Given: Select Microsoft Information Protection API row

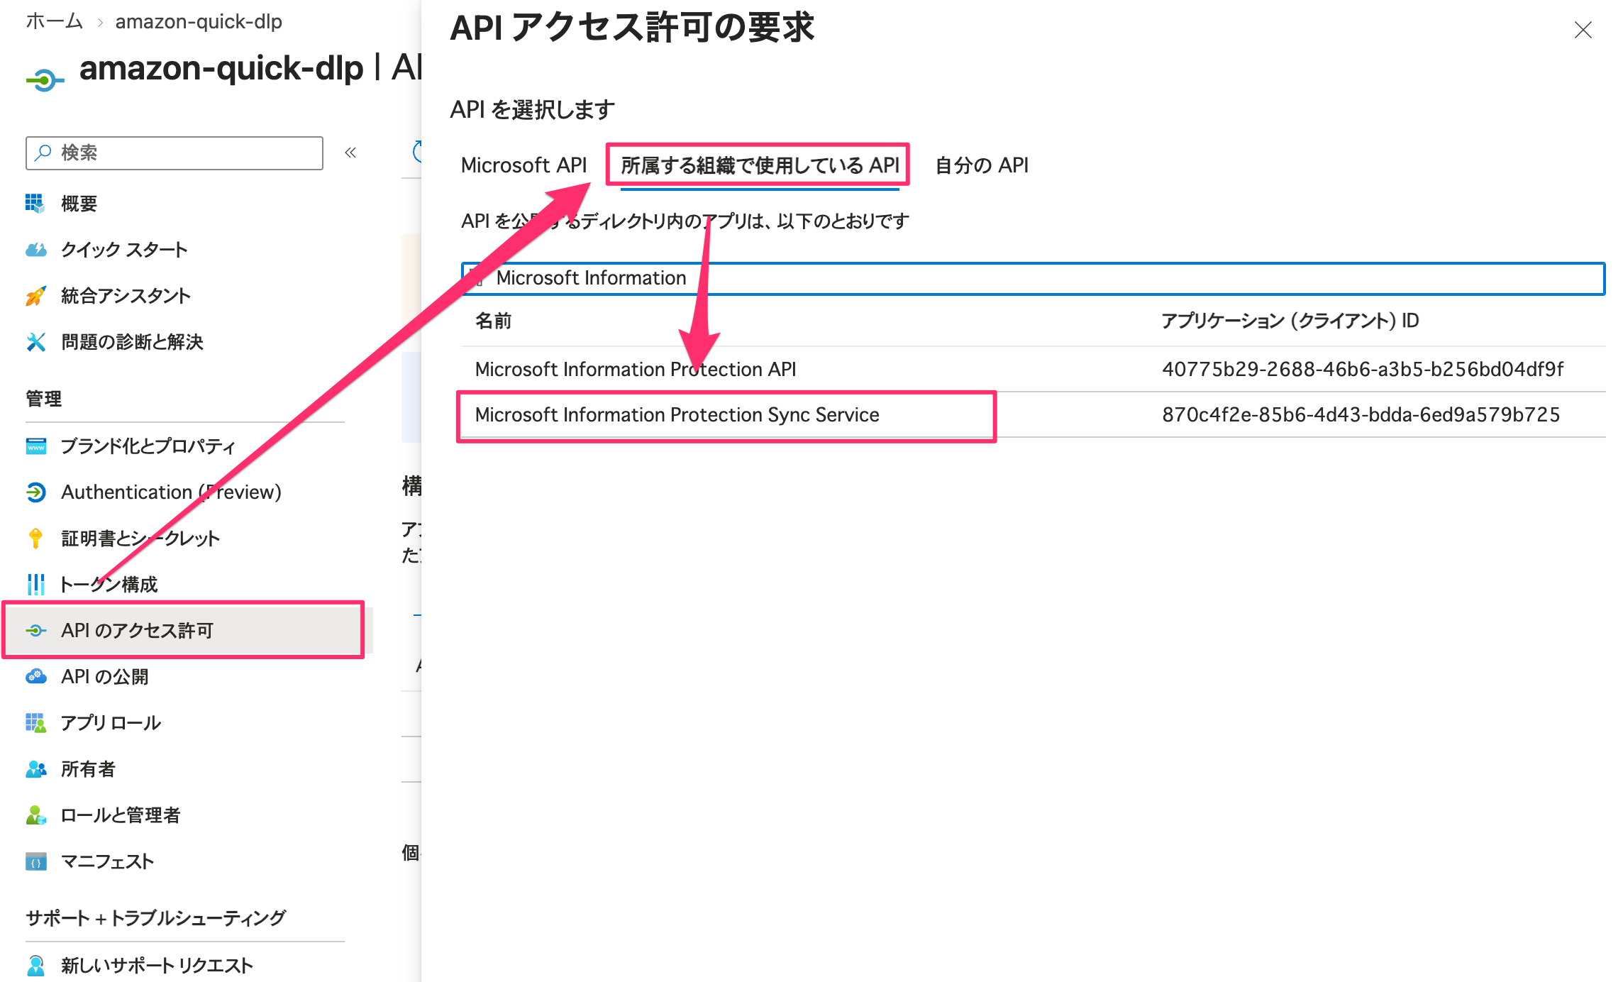Looking at the screenshot, I should 1033,369.
